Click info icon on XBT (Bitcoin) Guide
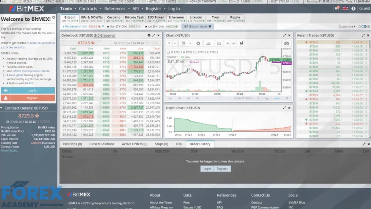Viewport: 371px width, 209px height. (x=210, y=26)
